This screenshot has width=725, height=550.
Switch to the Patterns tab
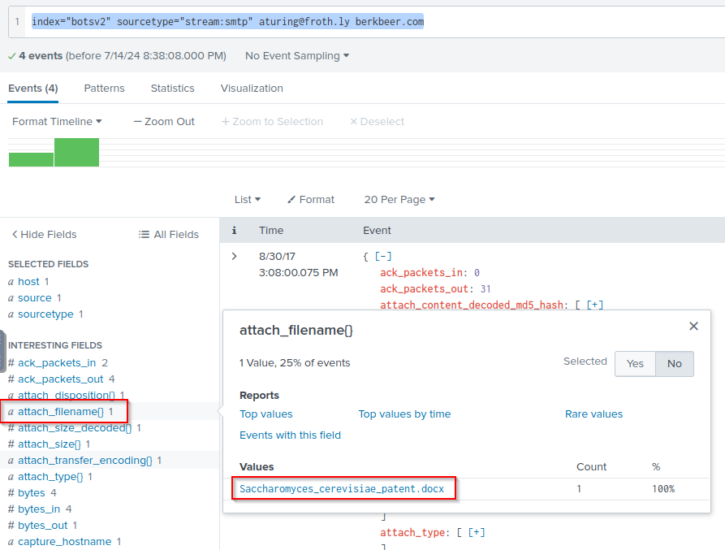pyautogui.click(x=104, y=89)
